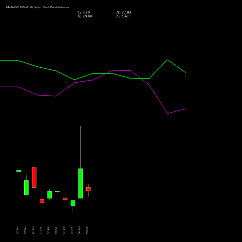
Task: Click the green candle above 05 Feb
Action: (x=73, y=203)
